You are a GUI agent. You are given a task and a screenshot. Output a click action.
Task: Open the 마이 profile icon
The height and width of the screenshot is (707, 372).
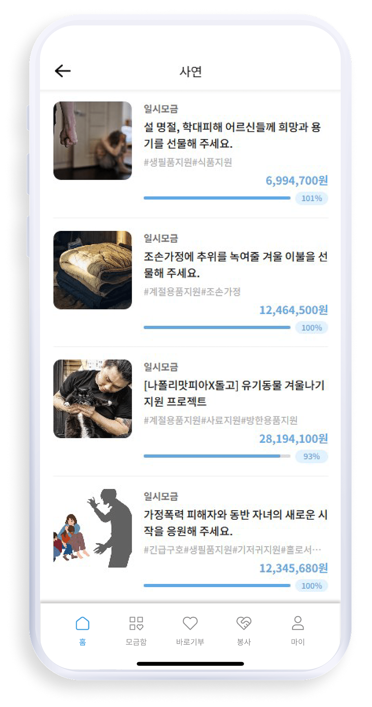click(x=298, y=623)
